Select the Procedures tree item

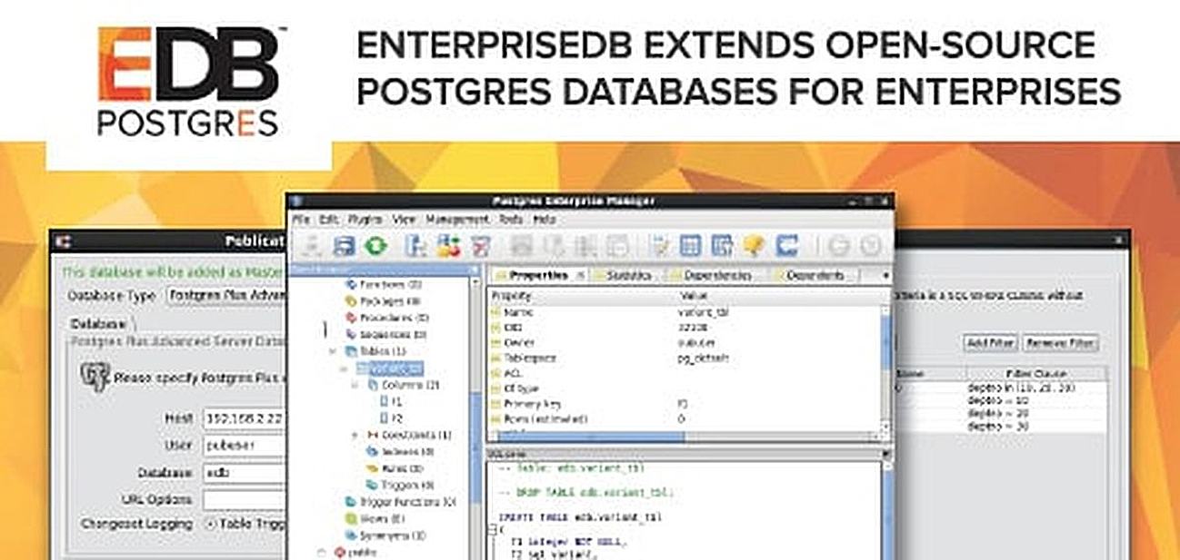[387, 318]
